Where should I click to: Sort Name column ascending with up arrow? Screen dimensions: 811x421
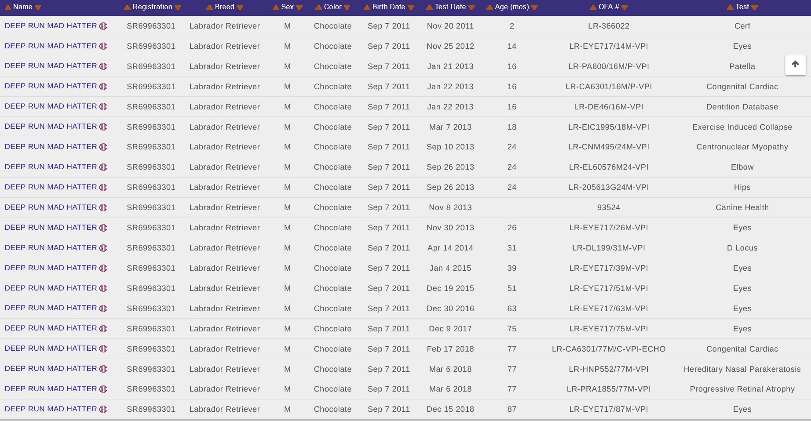pos(8,7)
